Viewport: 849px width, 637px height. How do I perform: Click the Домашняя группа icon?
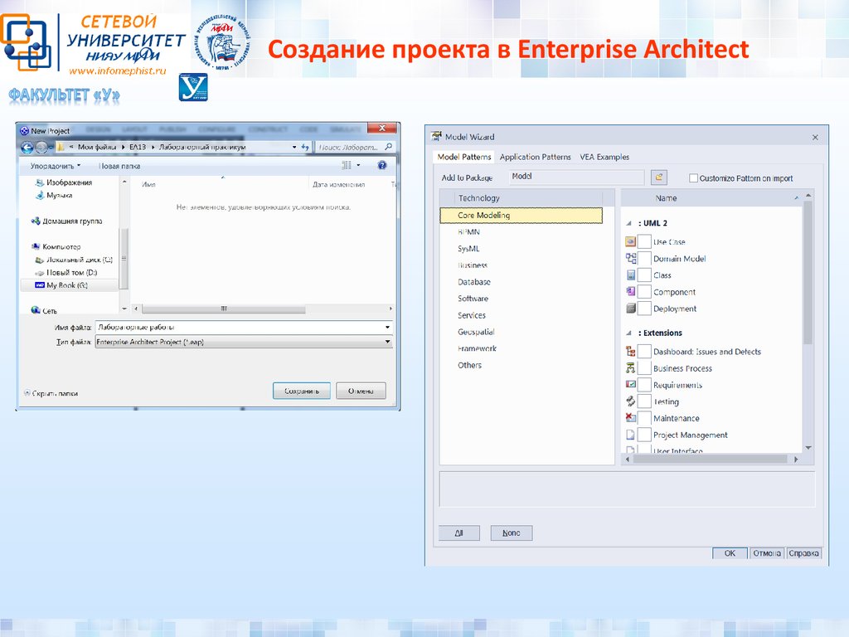36,221
